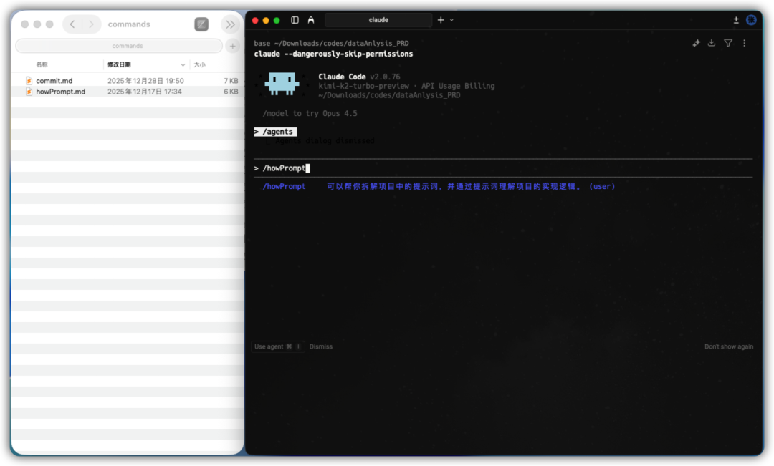Close the terminal window

pyautogui.click(x=255, y=20)
